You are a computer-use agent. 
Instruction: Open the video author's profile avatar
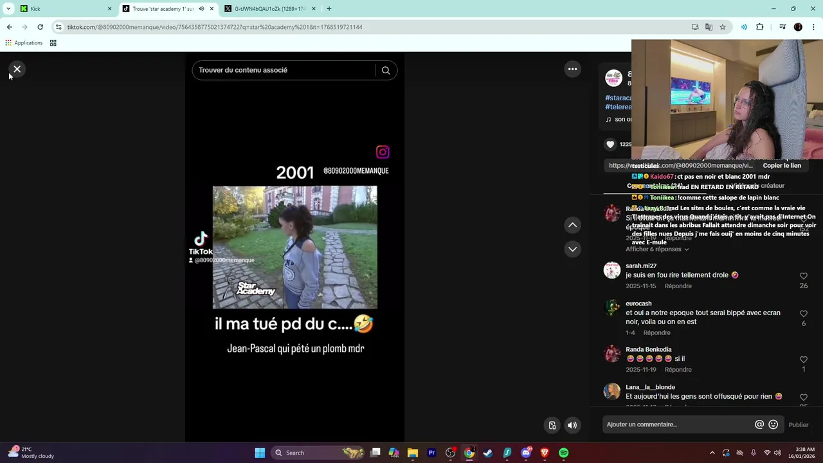614,78
